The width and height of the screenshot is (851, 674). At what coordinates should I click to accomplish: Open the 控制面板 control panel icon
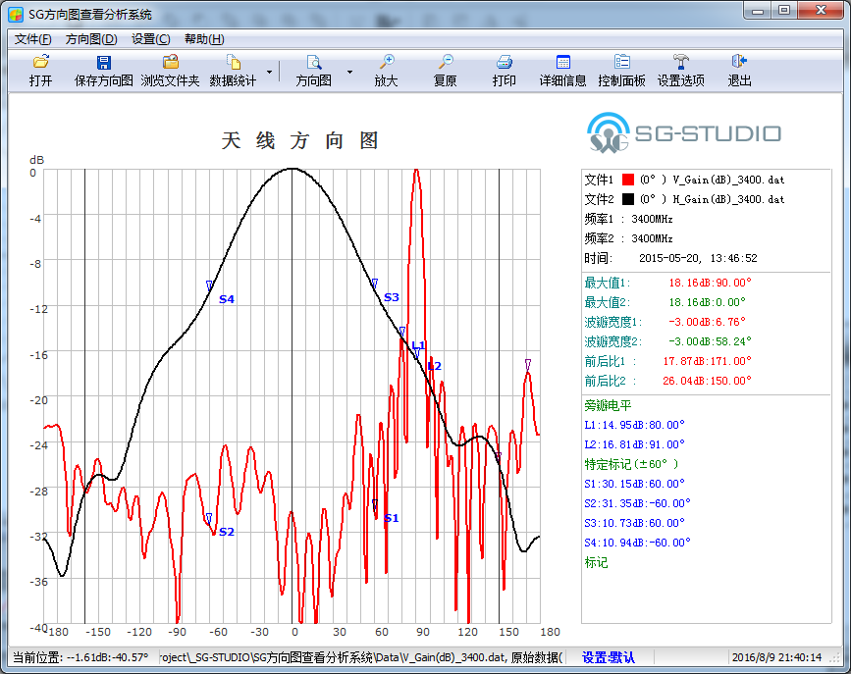622,62
